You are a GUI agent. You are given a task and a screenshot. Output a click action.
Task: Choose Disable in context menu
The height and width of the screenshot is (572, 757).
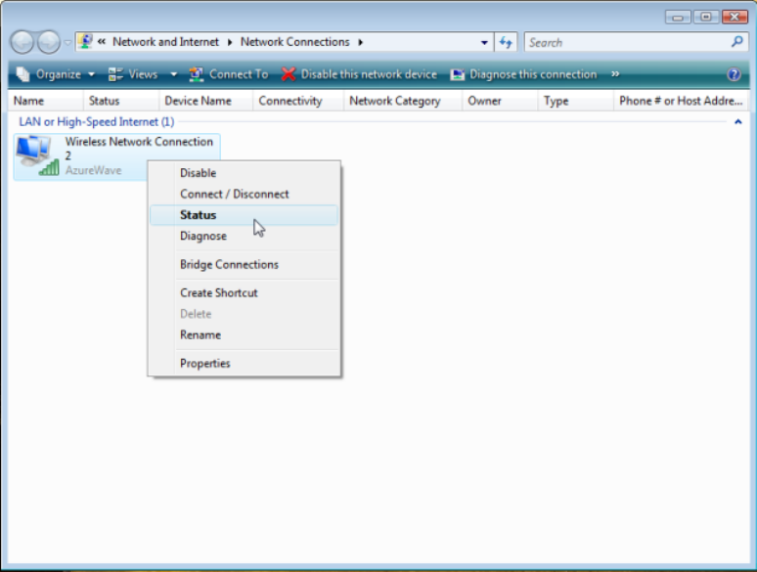pos(244,173)
